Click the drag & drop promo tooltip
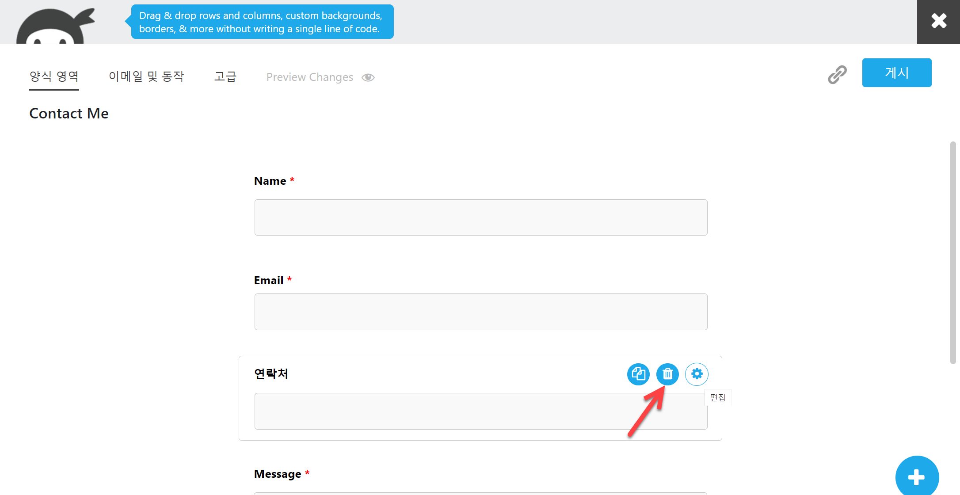Image resolution: width=960 pixels, height=495 pixels. [x=262, y=22]
